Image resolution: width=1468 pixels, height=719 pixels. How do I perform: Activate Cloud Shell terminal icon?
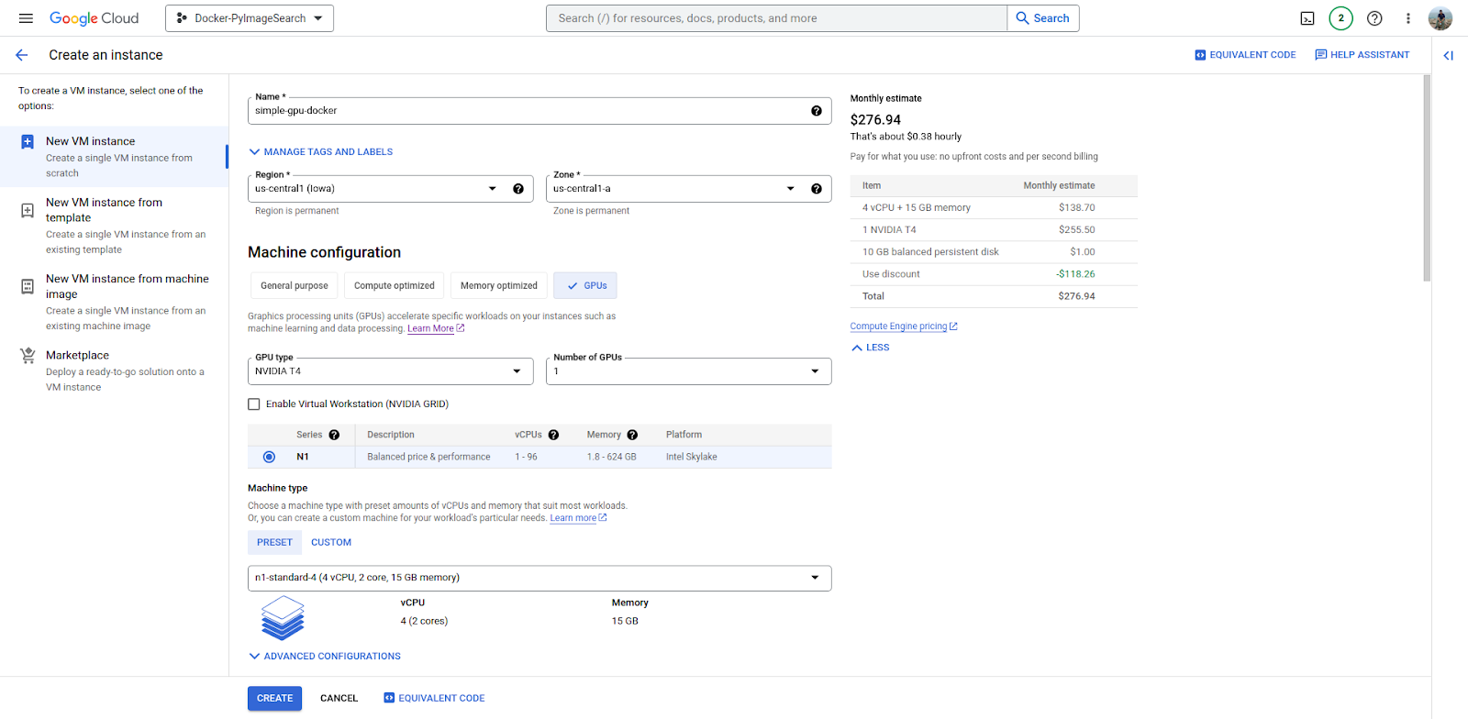coord(1307,18)
